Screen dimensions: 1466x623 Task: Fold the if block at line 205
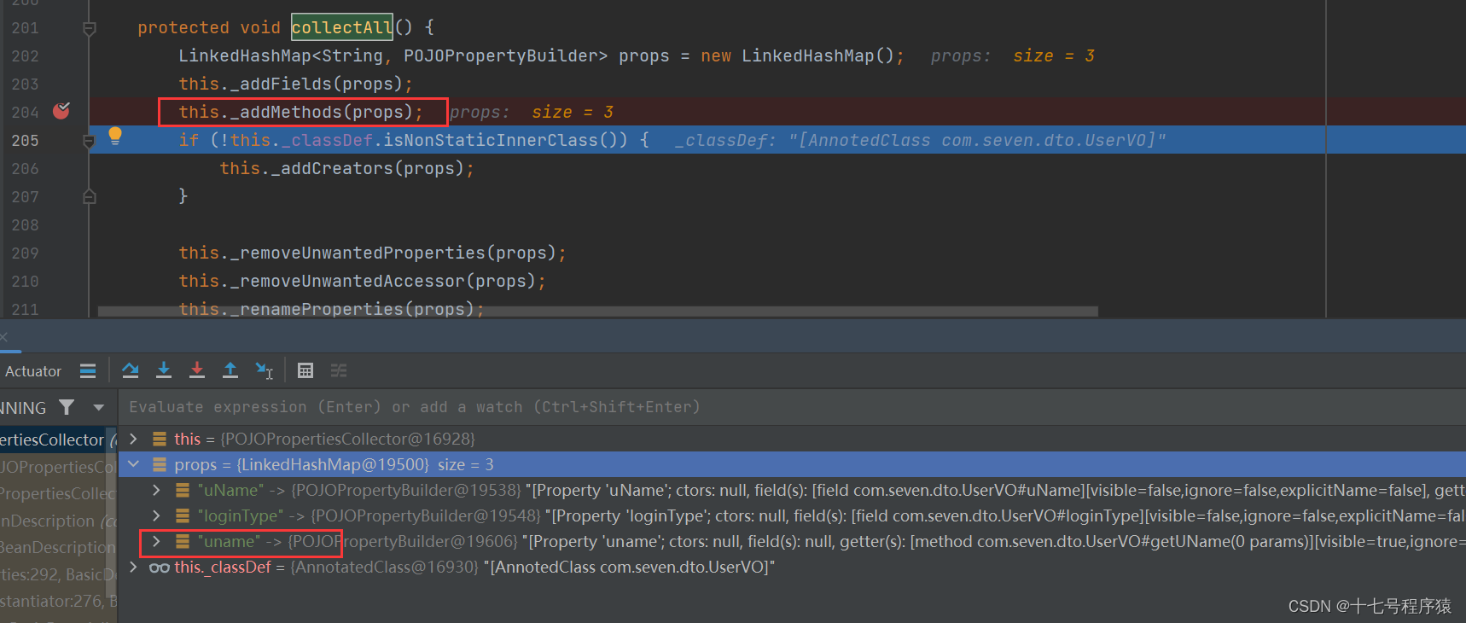[x=89, y=141]
